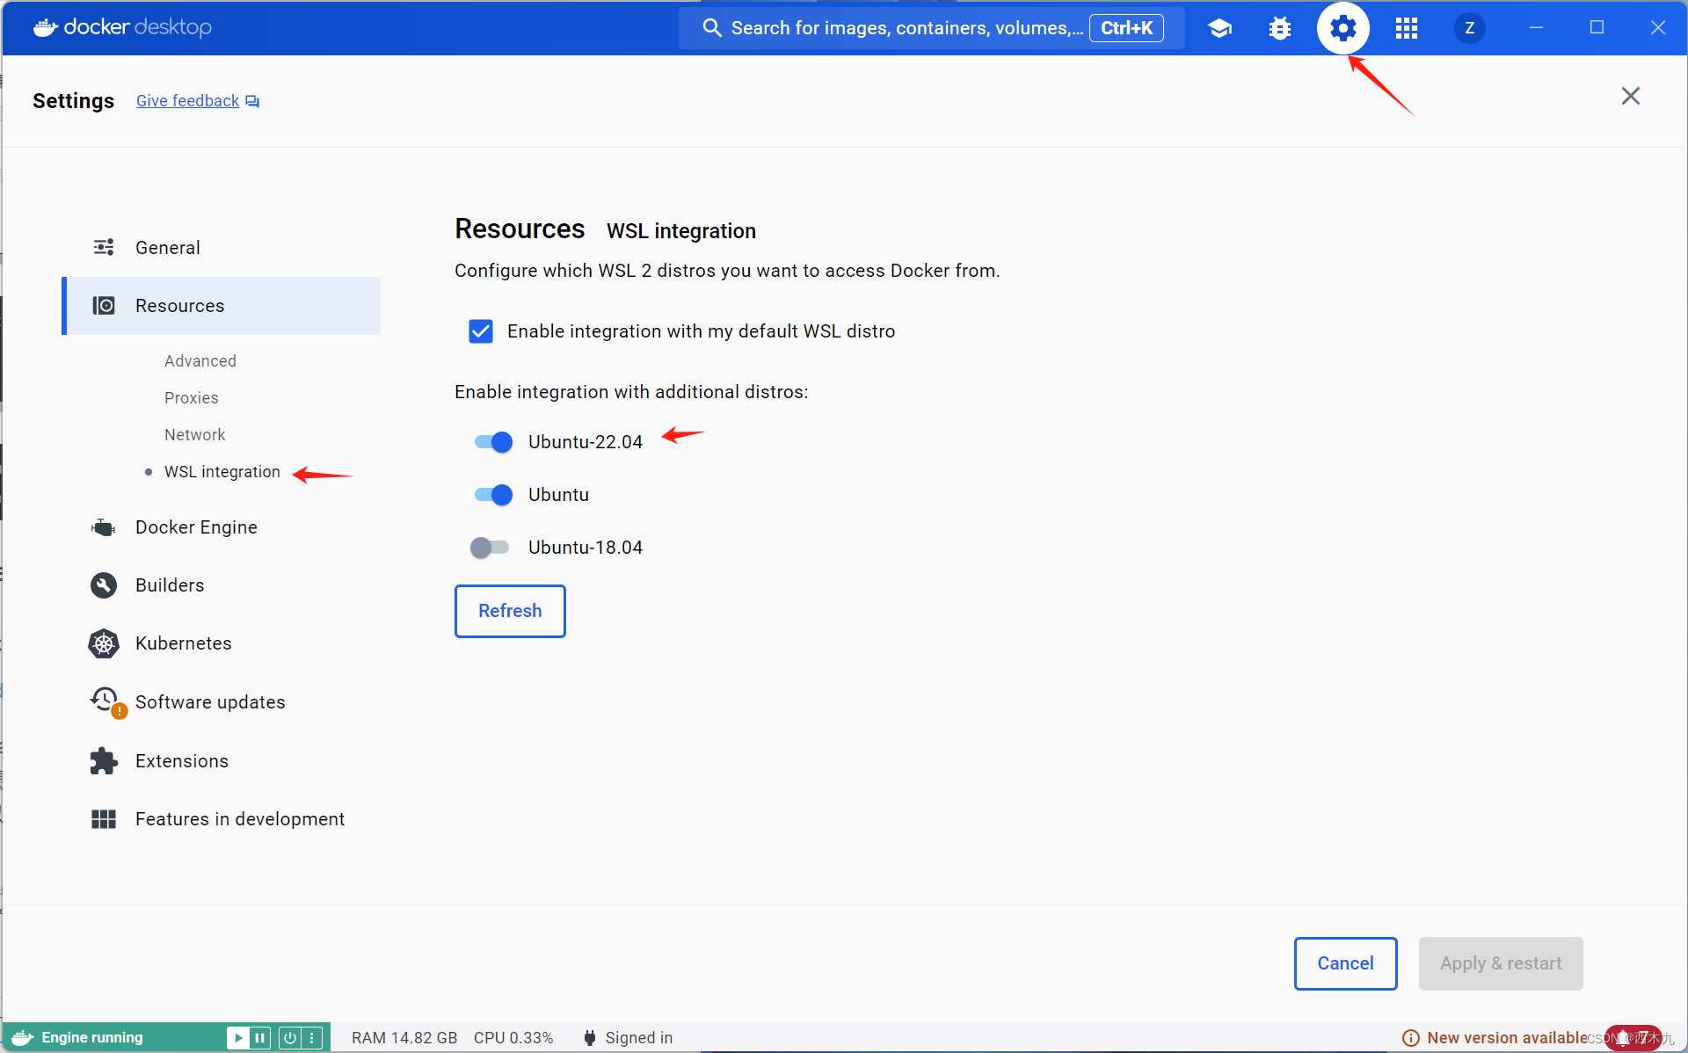Open the Extensions settings section
The height and width of the screenshot is (1053, 1688).
pyautogui.click(x=181, y=760)
